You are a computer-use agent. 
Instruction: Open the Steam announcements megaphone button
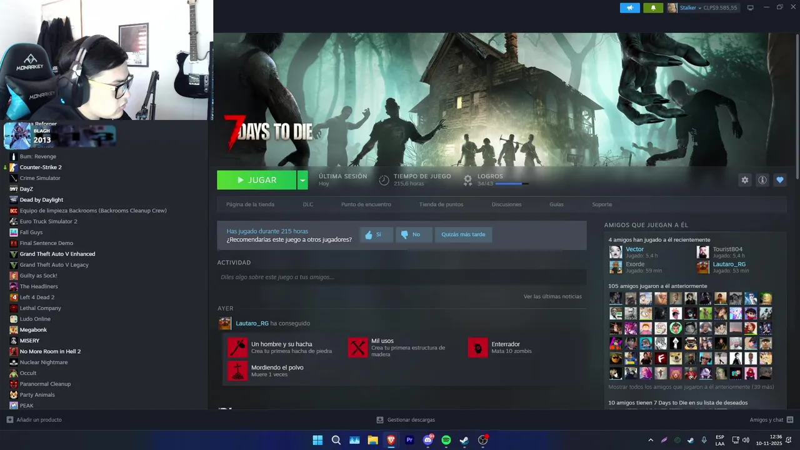point(629,7)
